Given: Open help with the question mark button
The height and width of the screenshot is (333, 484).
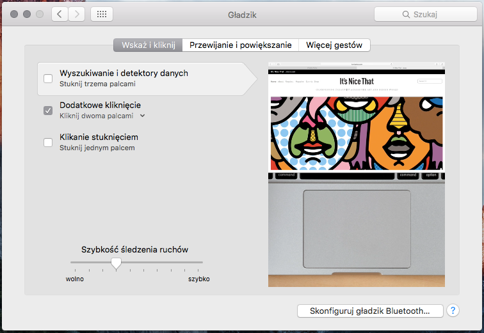Looking at the screenshot, I should [x=453, y=311].
